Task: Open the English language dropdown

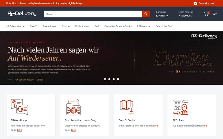Action: tap(162, 16)
